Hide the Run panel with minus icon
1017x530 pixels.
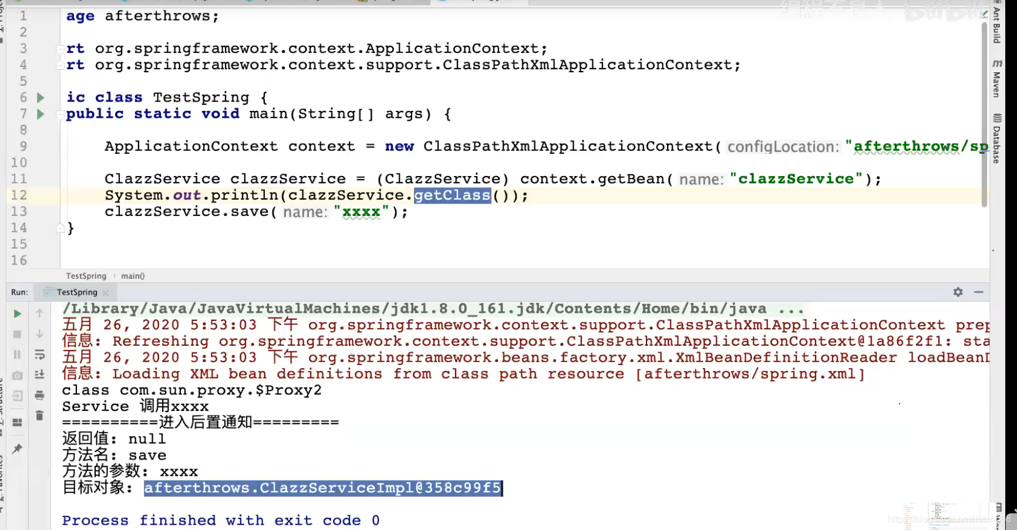(x=978, y=292)
